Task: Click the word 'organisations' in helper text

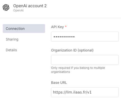Action: (x=60, y=72)
